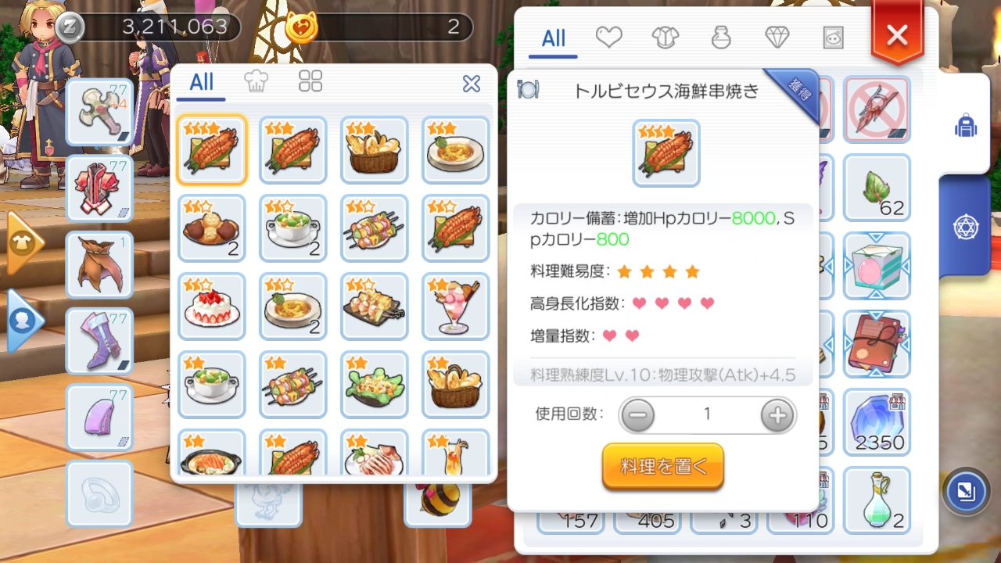Image resolution: width=1001 pixels, height=563 pixels.
Task: Increase usage count with plus button
Action: (x=777, y=415)
